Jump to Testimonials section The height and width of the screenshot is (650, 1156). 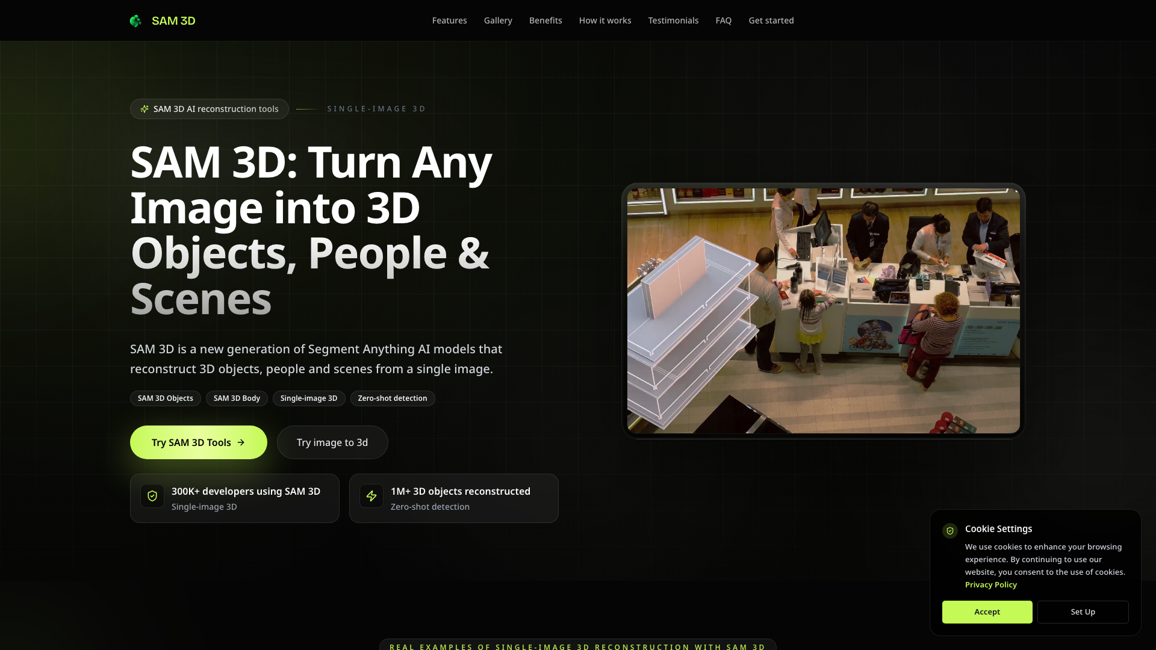(x=673, y=20)
